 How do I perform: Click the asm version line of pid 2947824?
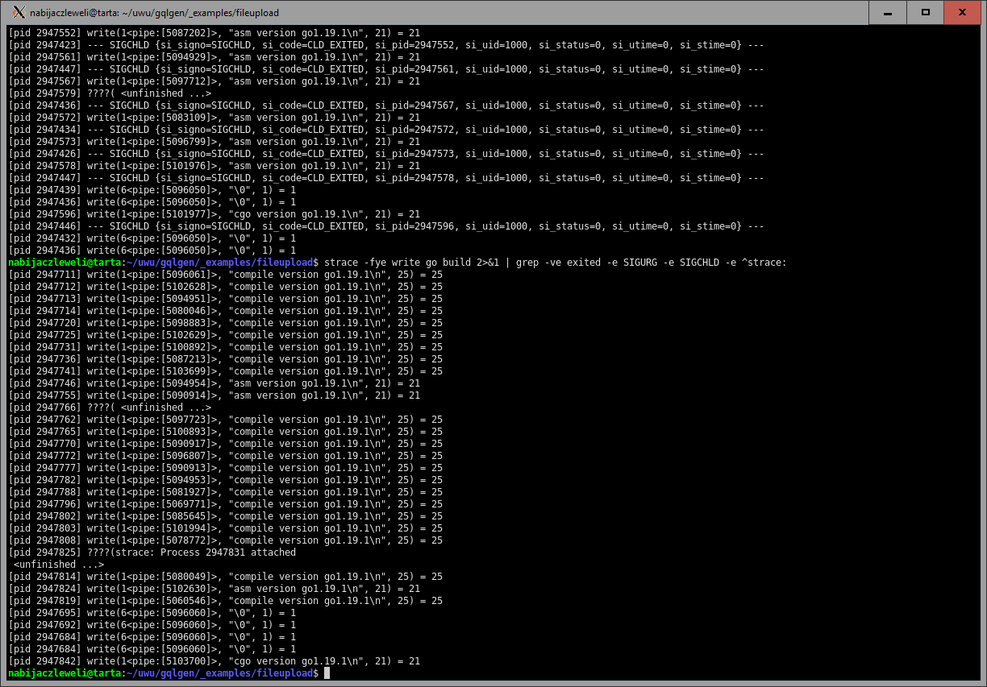[x=214, y=589]
